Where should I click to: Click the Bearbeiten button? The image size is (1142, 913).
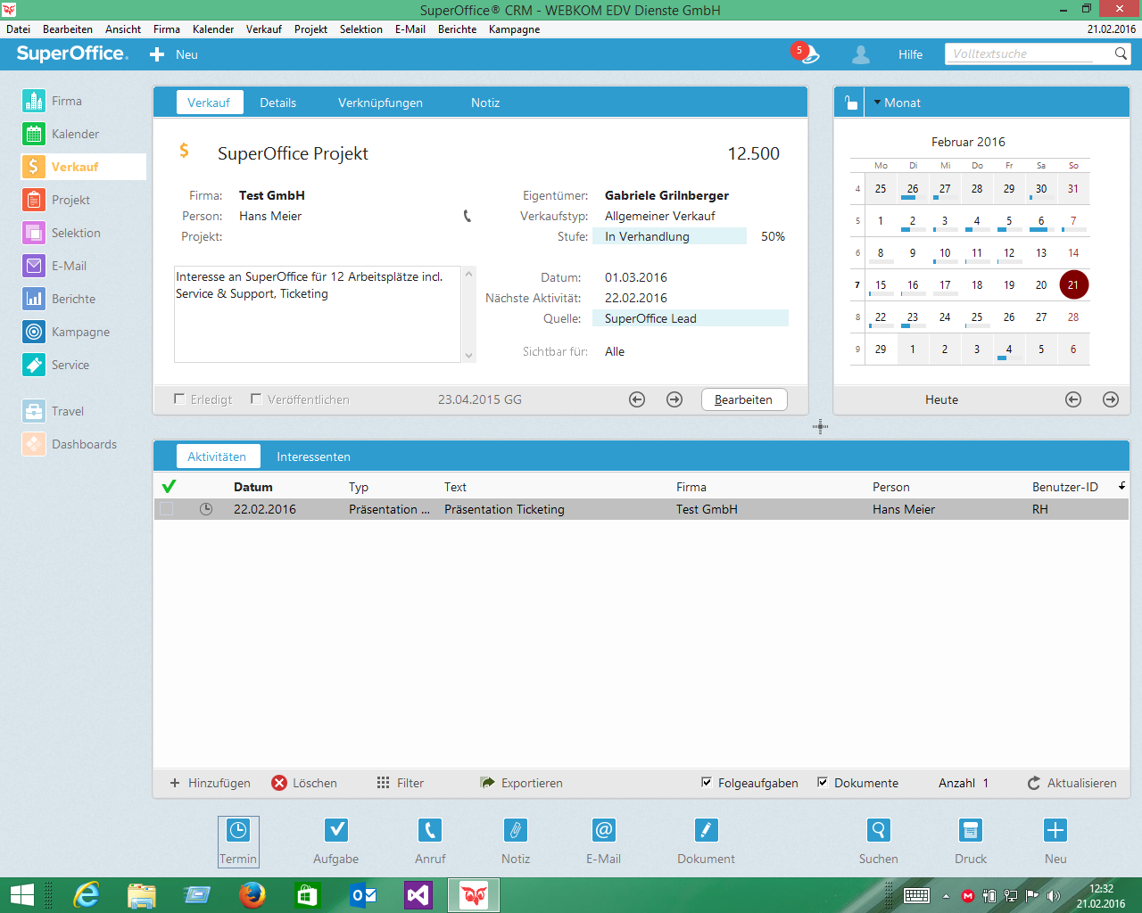click(743, 399)
